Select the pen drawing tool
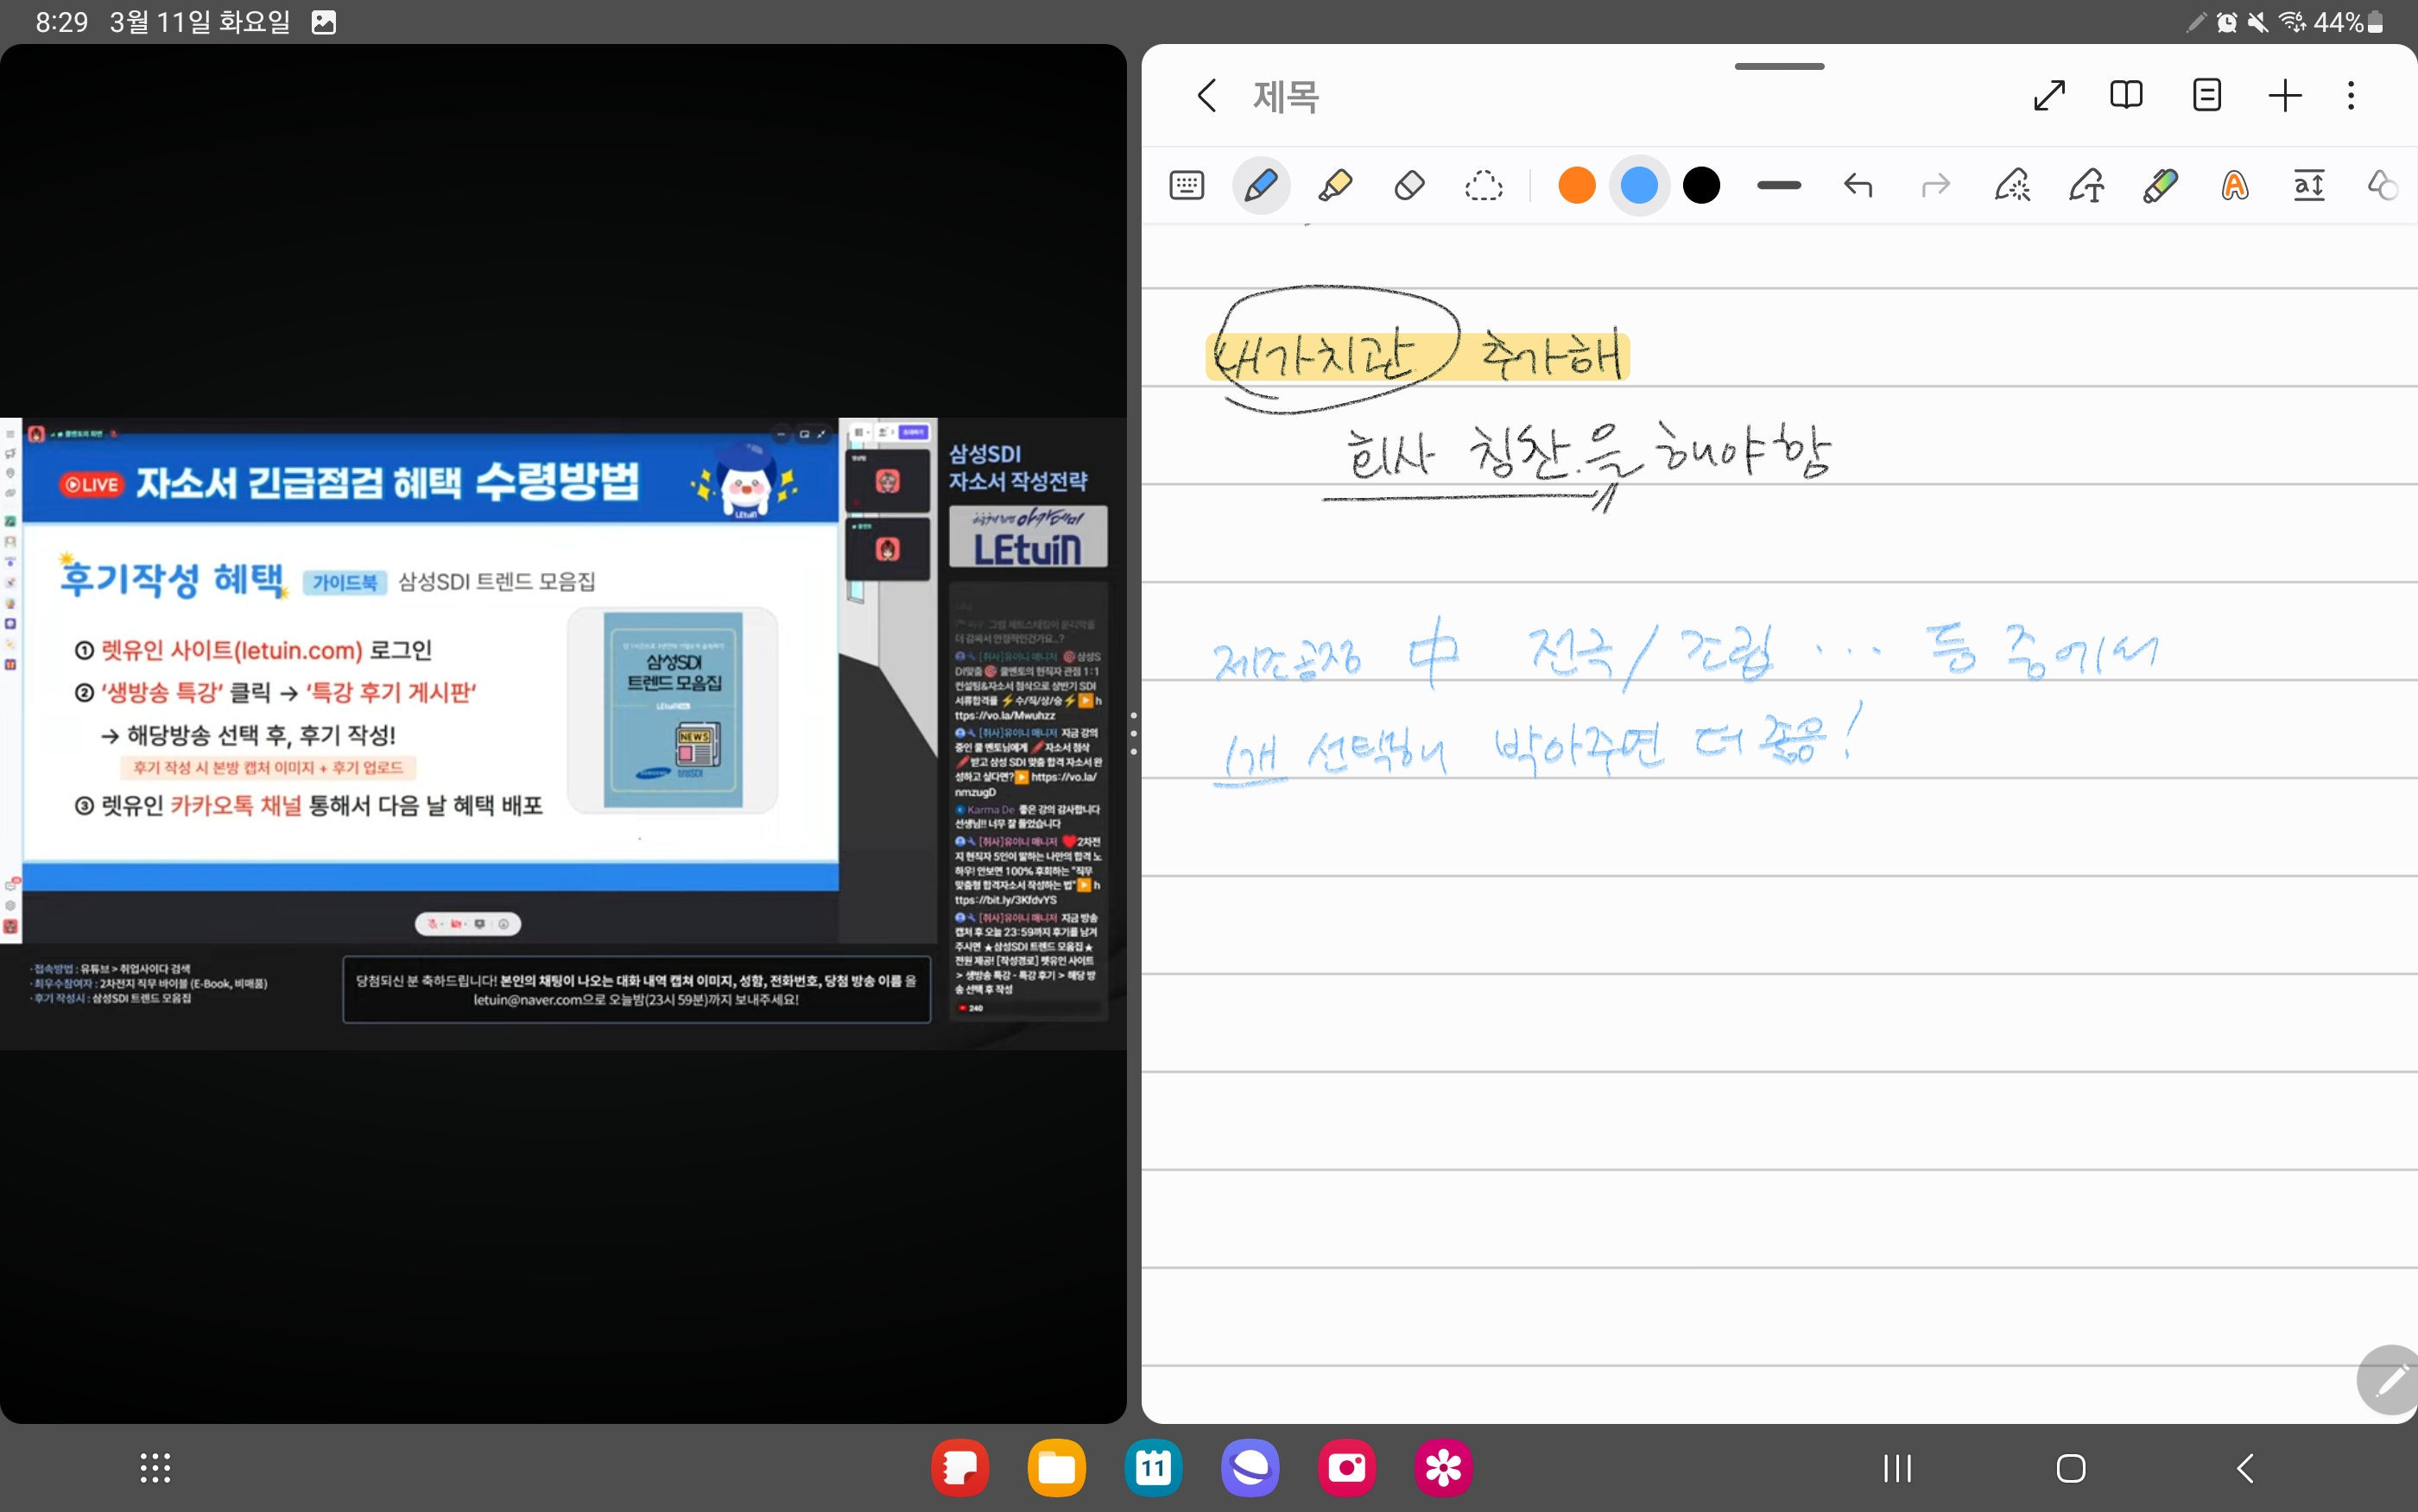Image resolution: width=2418 pixels, height=1512 pixels. (1261, 185)
